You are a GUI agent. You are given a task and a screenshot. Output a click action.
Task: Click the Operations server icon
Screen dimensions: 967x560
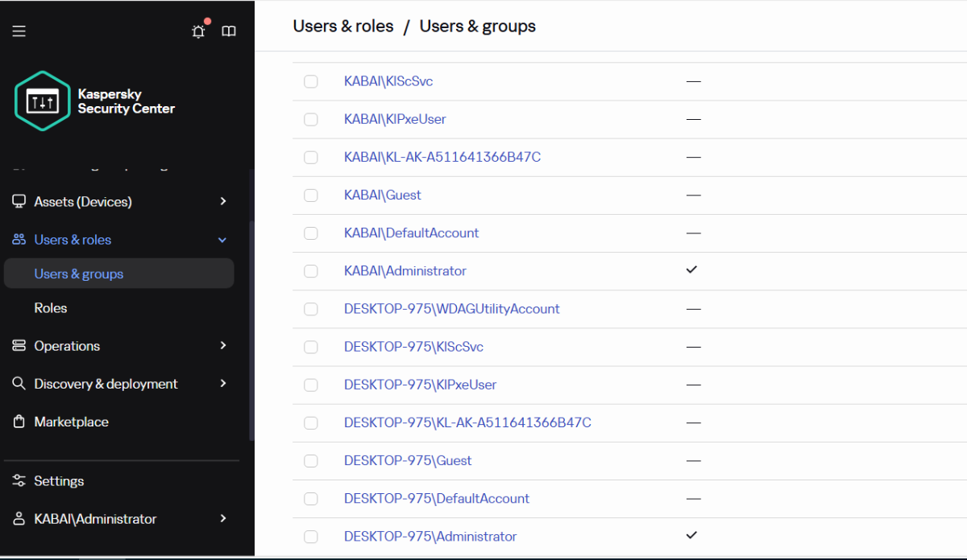point(19,346)
